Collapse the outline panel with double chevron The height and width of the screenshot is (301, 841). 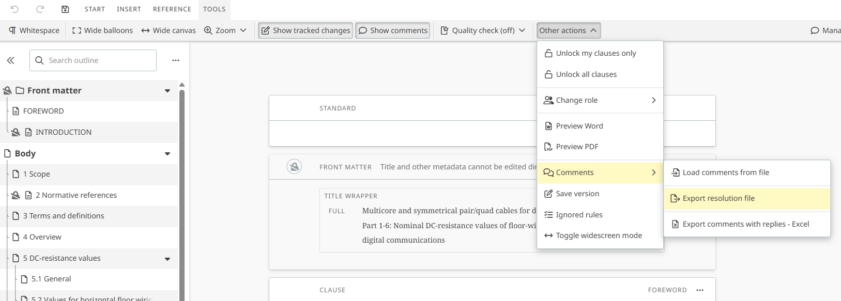tap(11, 60)
